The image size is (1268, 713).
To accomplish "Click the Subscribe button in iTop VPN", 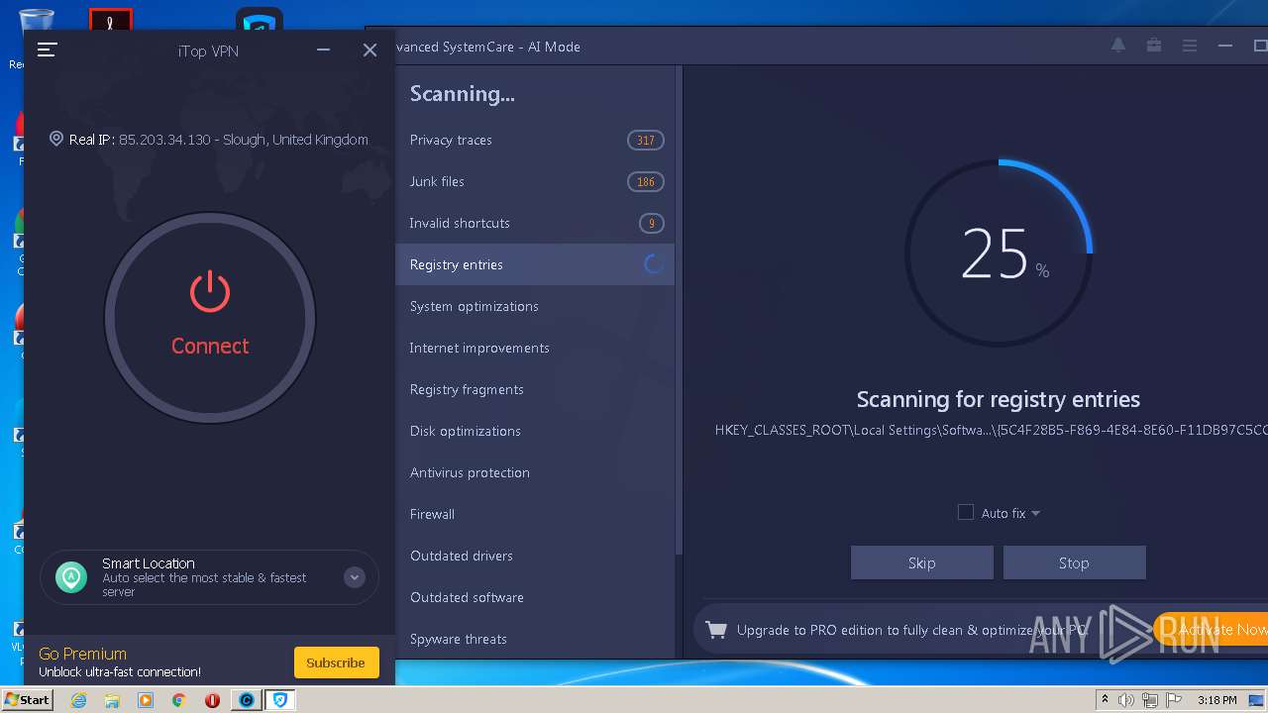I will tap(336, 662).
